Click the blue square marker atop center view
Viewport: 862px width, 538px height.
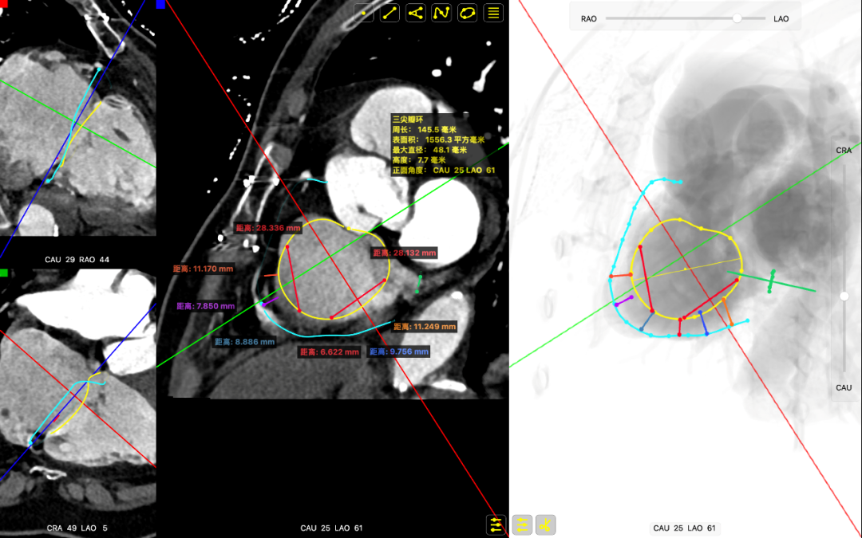point(160,4)
